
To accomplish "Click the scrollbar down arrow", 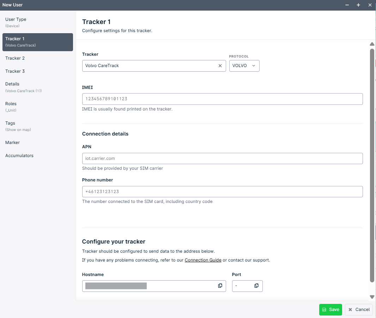I will 372,297.
